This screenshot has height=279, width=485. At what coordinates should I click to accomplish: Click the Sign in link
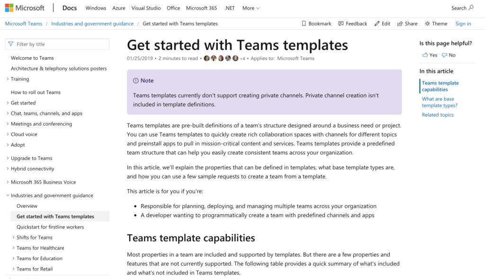point(463,24)
